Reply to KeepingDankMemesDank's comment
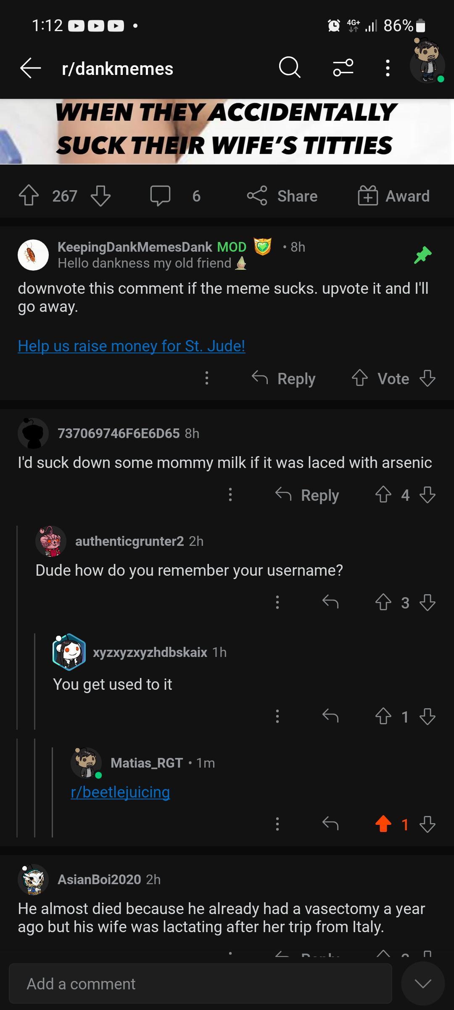Viewport: 454px width, 1010px height. 284,378
